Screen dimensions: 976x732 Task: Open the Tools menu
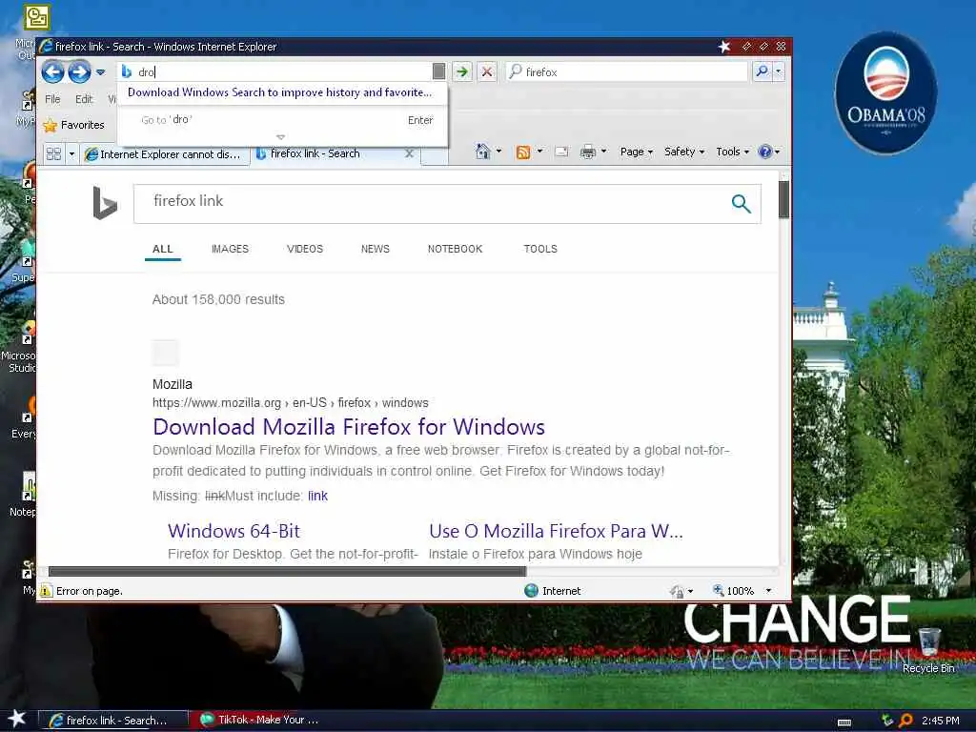click(732, 152)
